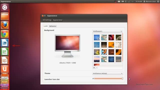Select the sunset horizon wallpaper thumbnail
Screen dimensions: 160x90
coord(97,59)
